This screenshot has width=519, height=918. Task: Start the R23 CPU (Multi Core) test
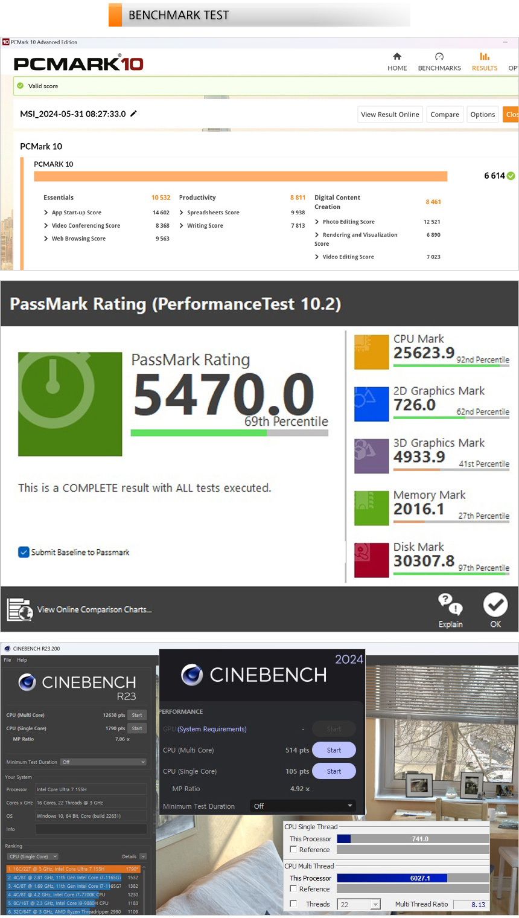point(137,715)
